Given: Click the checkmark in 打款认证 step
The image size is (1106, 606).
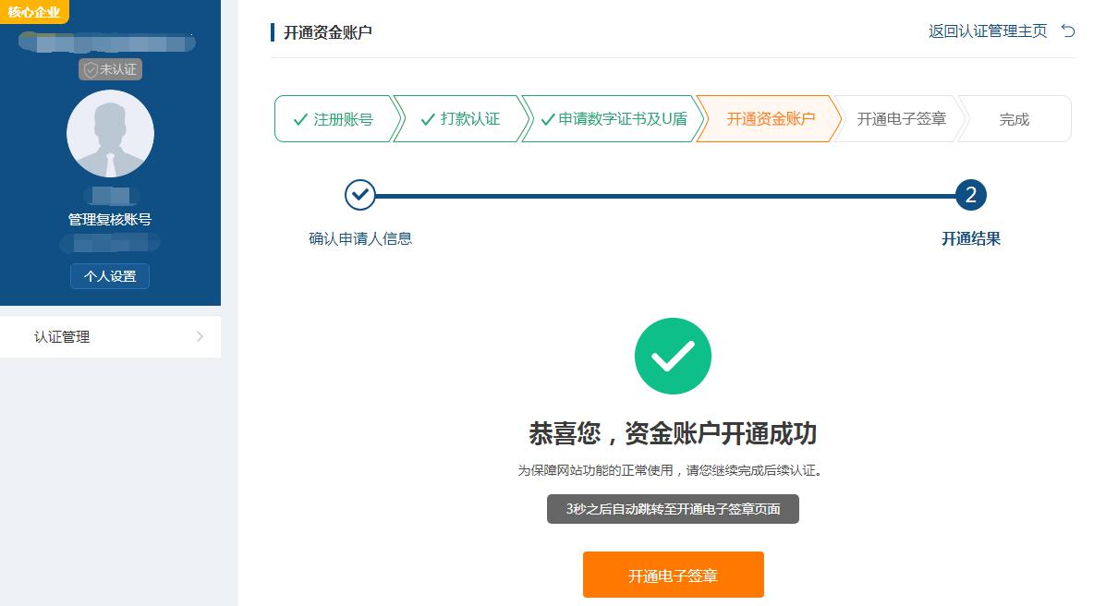Looking at the screenshot, I should pyautogui.click(x=428, y=119).
